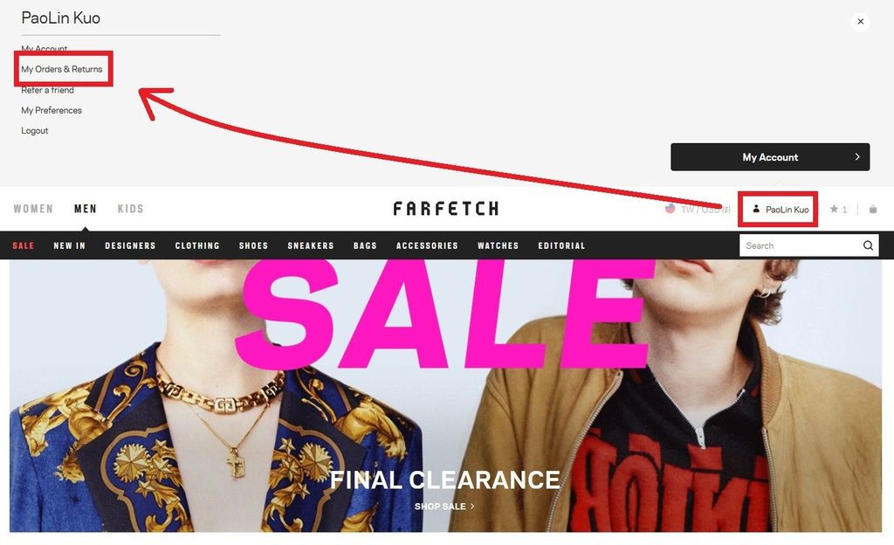Click the country flag icon
This screenshot has height=545, width=894.
pos(670,209)
